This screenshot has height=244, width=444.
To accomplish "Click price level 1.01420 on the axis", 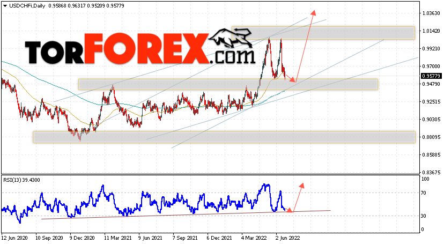I will pos(431,31).
